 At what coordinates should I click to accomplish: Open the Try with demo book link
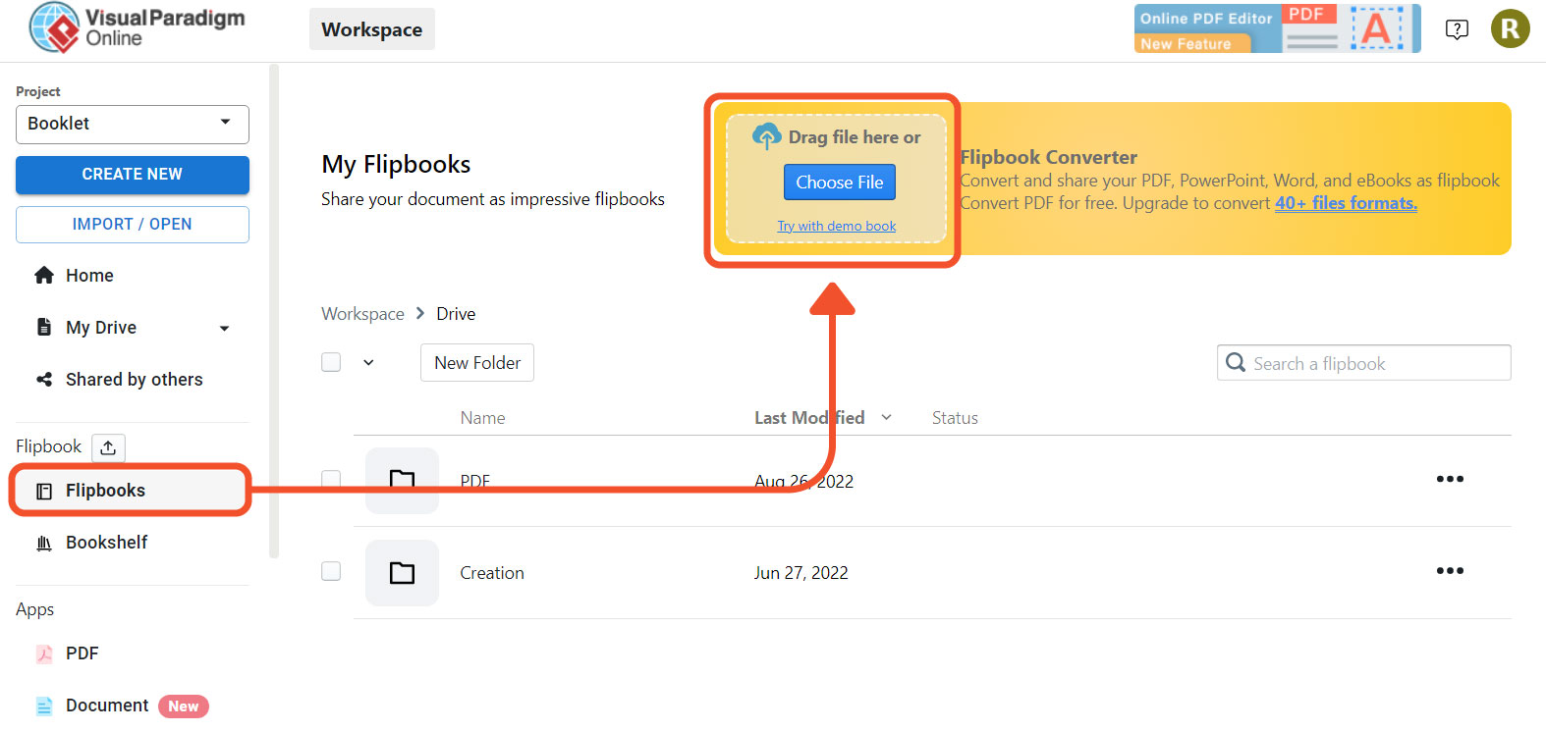(836, 227)
